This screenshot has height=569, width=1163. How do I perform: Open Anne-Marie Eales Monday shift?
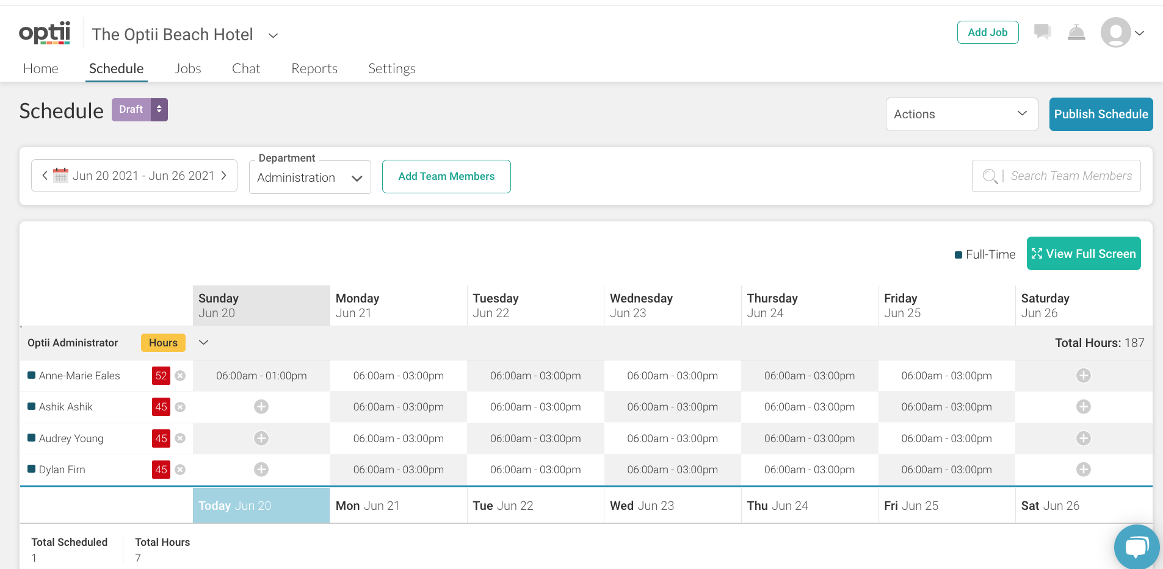click(399, 376)
